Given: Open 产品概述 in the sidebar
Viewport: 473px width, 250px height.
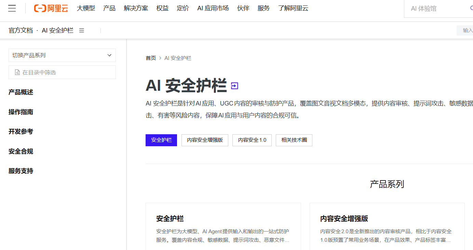Looking at the screenshot, I should tap(21, 92).
